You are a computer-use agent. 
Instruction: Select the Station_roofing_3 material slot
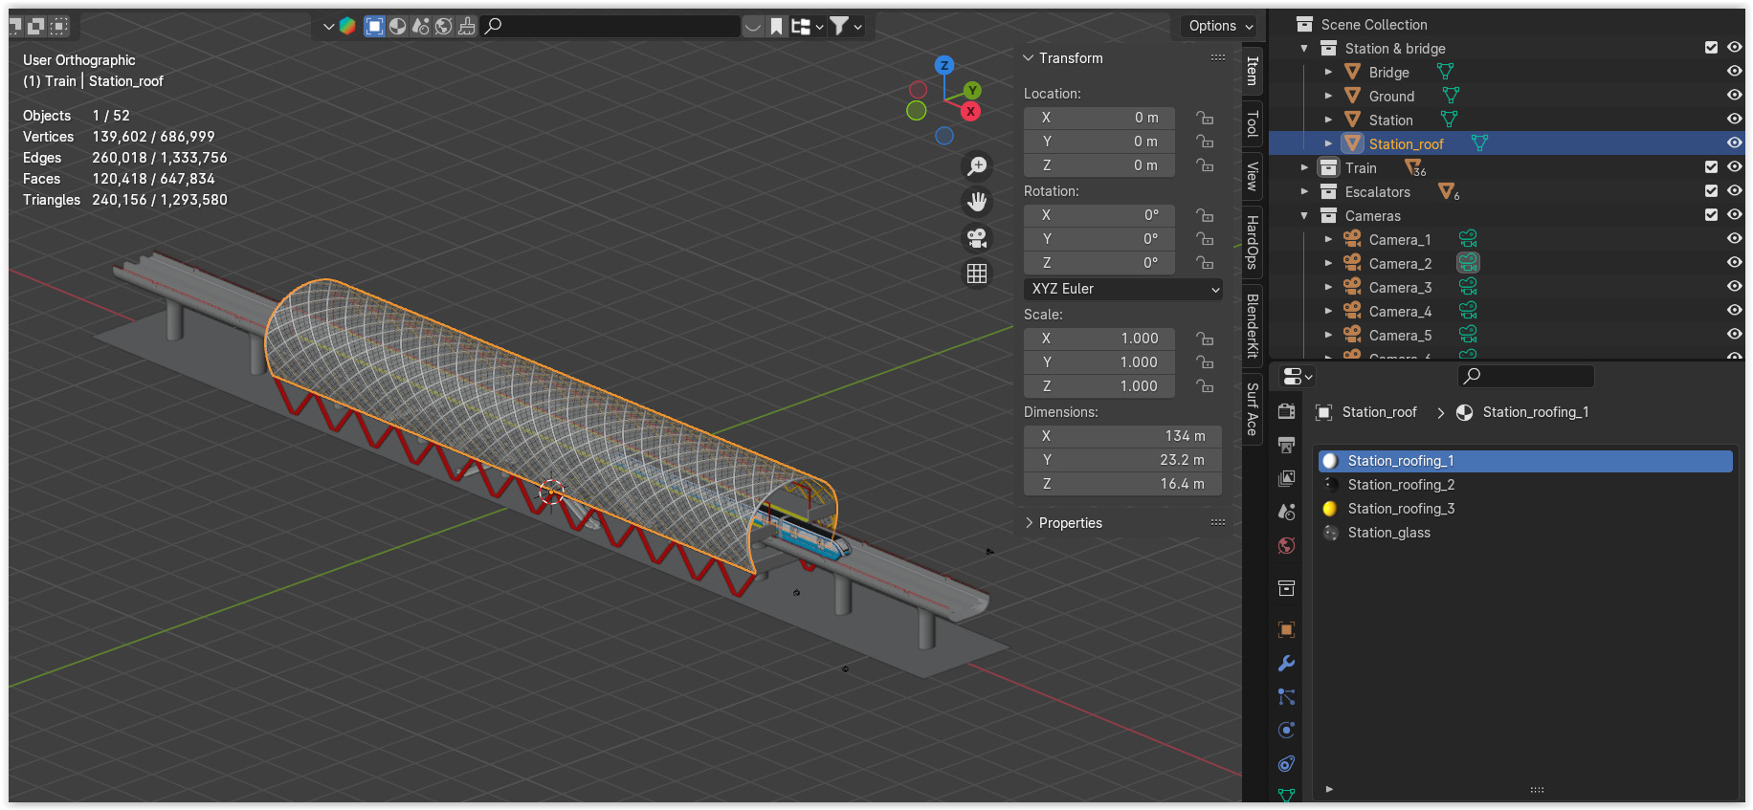[1525, 509]
